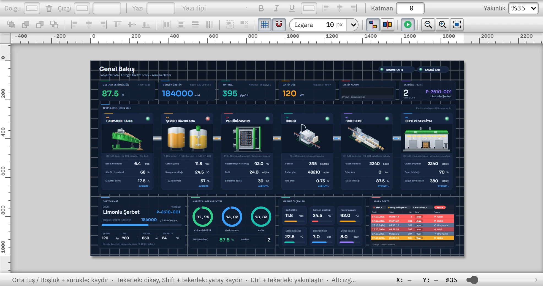Toggle the connection lines view button
Viewport: 543px width, 286px height.
click(x=373, y=24)
